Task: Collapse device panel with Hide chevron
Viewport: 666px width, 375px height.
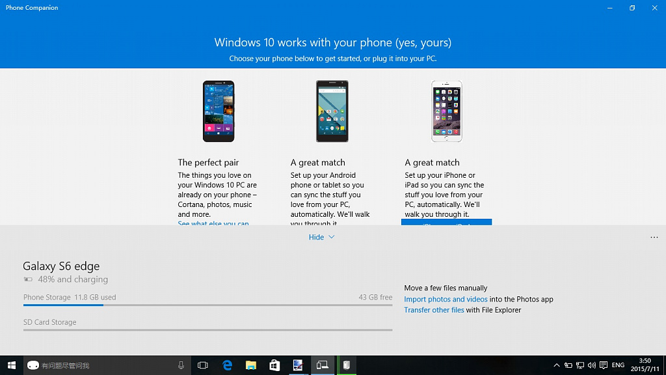Action: pos(321,237)
